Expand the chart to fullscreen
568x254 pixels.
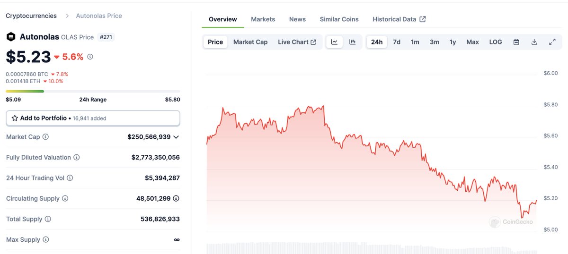tap(552, 42)
